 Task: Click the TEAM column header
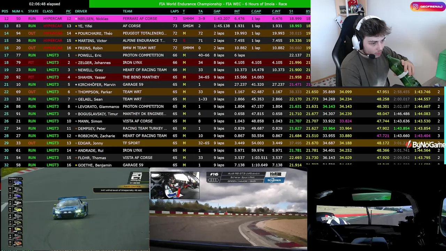tap(128, 12)
